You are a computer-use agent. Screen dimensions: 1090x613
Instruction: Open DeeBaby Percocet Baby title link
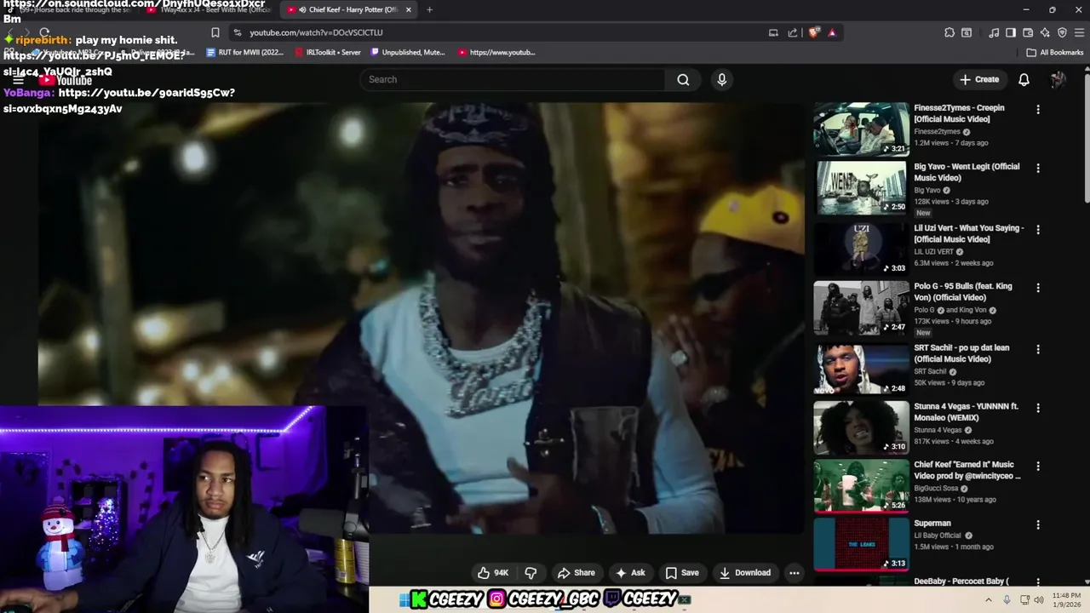pos(961,581)
